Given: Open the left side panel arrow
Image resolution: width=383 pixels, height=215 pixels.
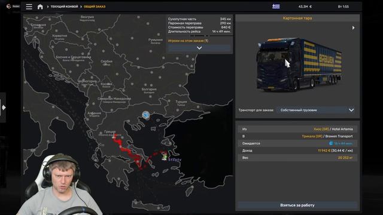Looking at the screenshot, I should (4, 107).
